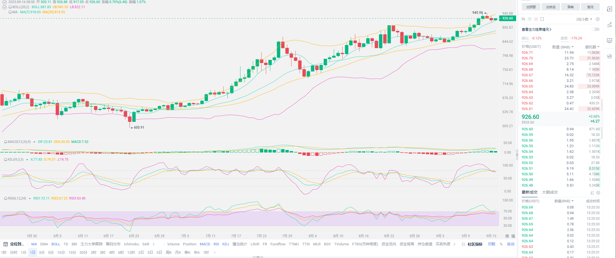
Task: Toggle the MACD sub-chart indicator
Action: (x=205, y=244)
